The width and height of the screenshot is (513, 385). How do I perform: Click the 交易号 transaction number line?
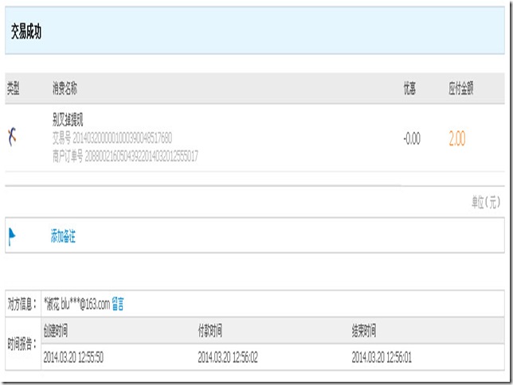(112, 138)
